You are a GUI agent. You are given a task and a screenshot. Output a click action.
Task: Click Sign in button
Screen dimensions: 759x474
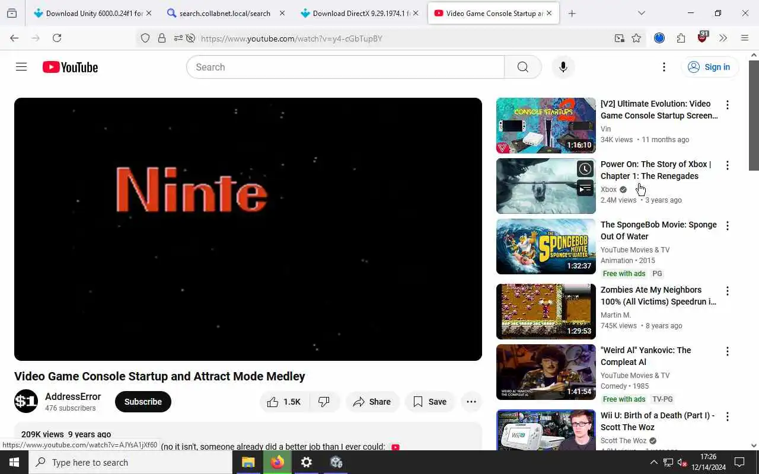709,67
